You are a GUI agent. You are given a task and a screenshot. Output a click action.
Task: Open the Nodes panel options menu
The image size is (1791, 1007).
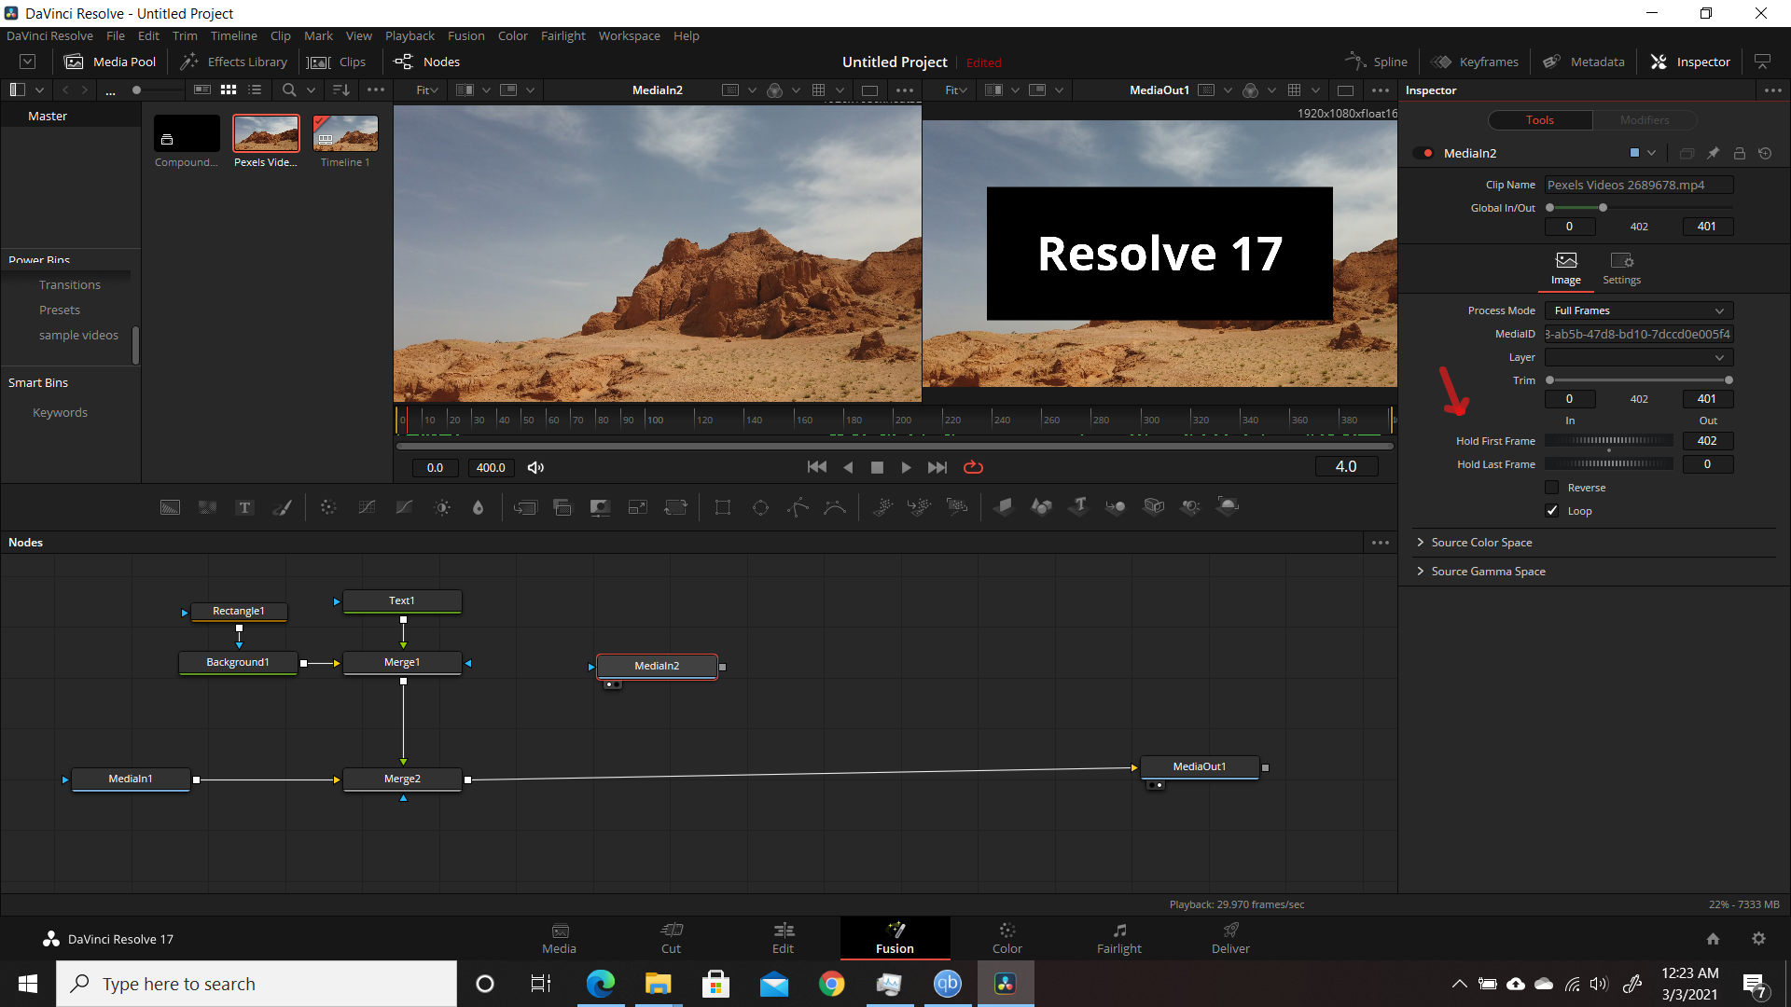coord(1381,543)
